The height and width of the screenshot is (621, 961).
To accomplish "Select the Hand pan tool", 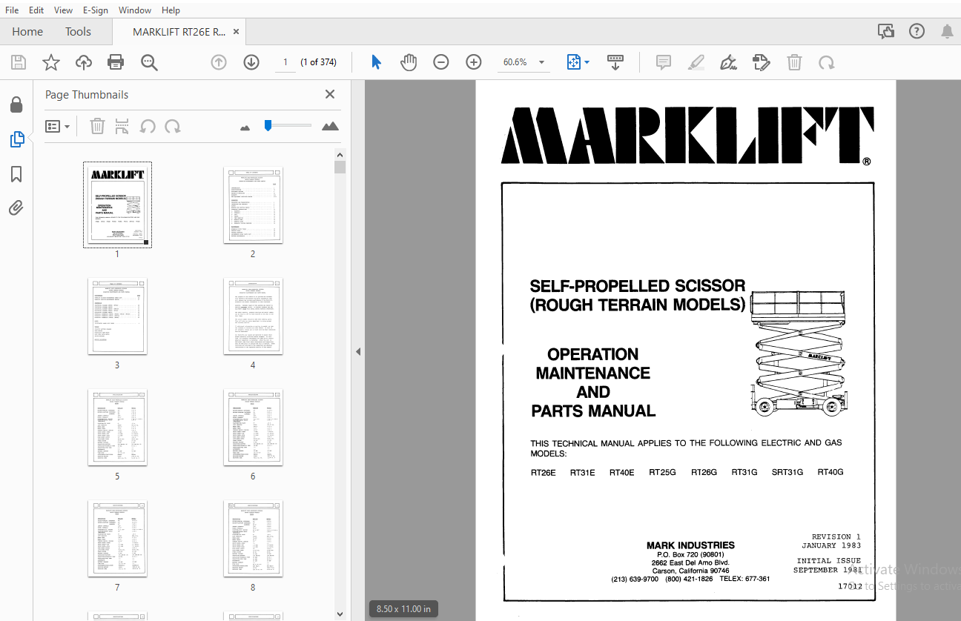I will tap(409, 62).
